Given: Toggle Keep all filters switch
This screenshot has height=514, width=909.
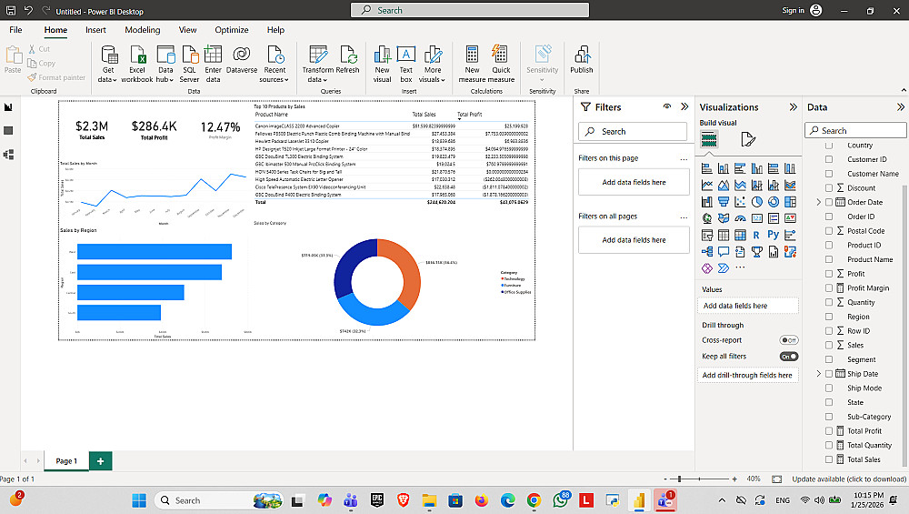Looking at the screenshot, I should pos(788,357).
